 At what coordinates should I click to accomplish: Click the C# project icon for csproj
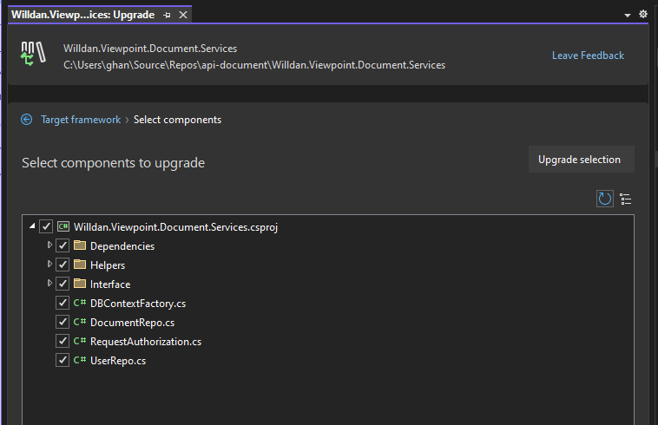[63, 227]
